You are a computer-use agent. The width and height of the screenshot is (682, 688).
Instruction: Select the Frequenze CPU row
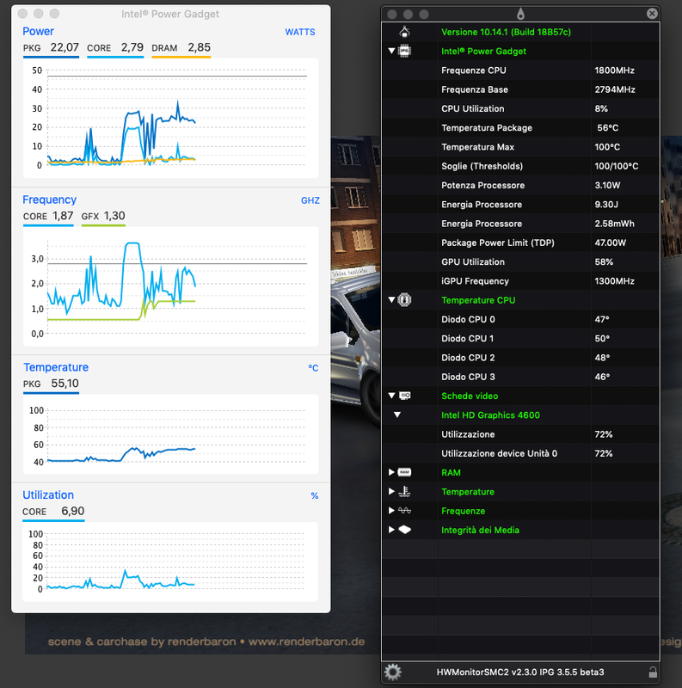pos(520,71)
